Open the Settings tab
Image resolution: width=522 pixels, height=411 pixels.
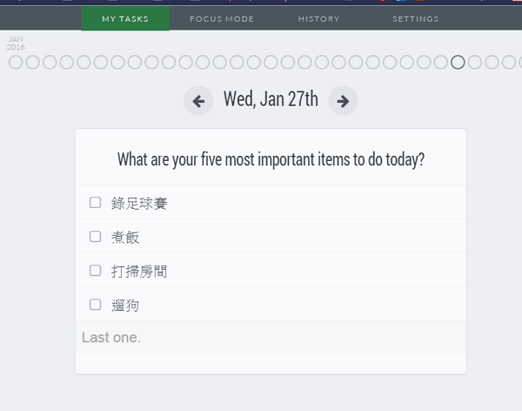415,19
